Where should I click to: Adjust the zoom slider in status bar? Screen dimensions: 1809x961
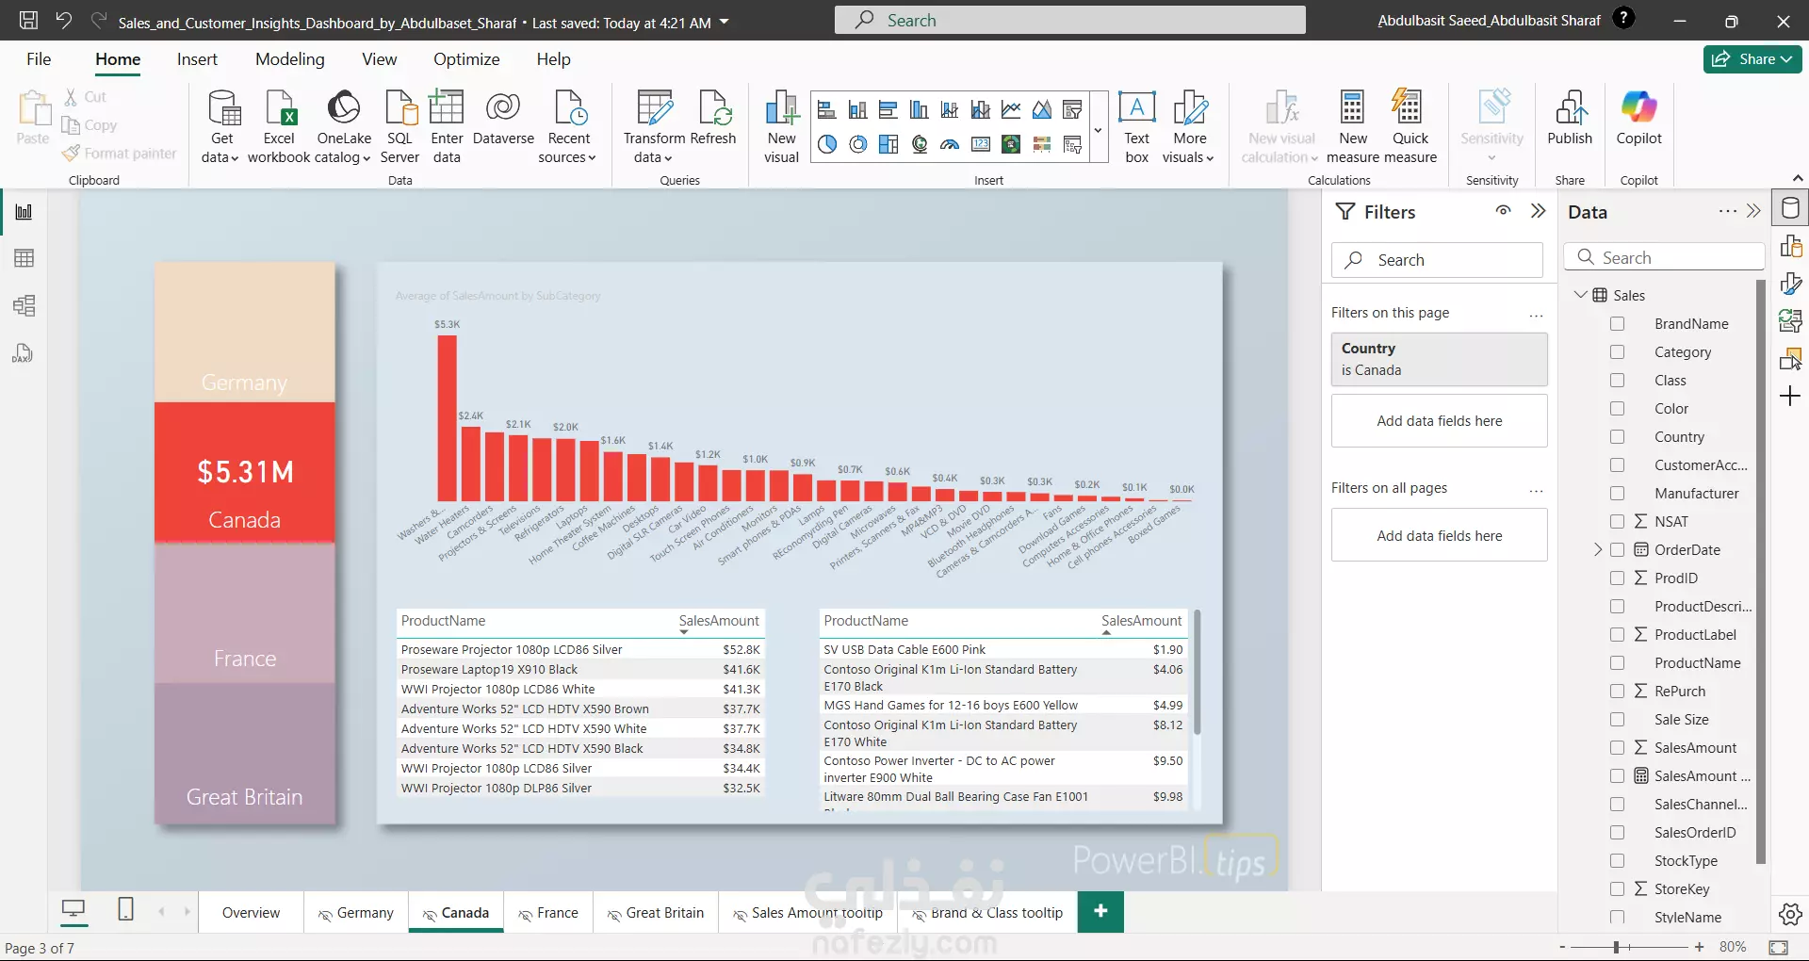(1616, 947)
